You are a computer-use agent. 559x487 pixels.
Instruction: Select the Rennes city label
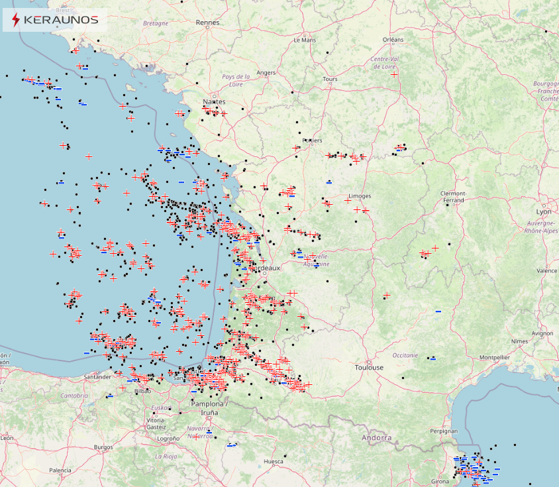coord(209,22)
